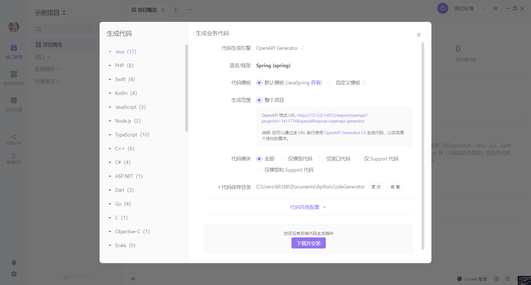
Task: Open notifications via the bell icon
Action: point(14,263)
